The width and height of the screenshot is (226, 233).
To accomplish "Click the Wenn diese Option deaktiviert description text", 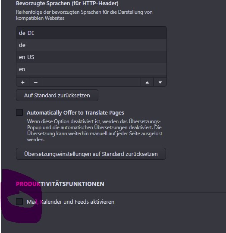I will click(x=94, y=130).
